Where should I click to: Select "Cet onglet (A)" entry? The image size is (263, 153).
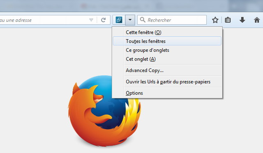pyautogui.click(x=167, y=59)
